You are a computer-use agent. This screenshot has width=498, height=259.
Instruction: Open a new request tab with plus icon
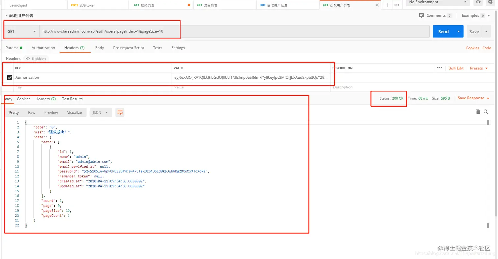point(388,5)
